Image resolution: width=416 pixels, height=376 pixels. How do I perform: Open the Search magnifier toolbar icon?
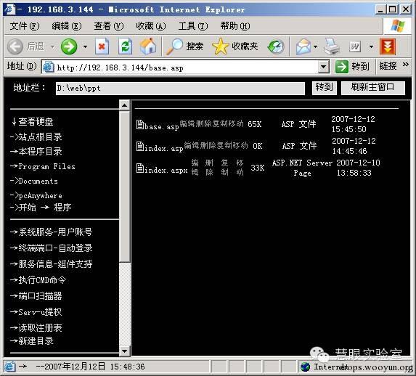point(174,46)
